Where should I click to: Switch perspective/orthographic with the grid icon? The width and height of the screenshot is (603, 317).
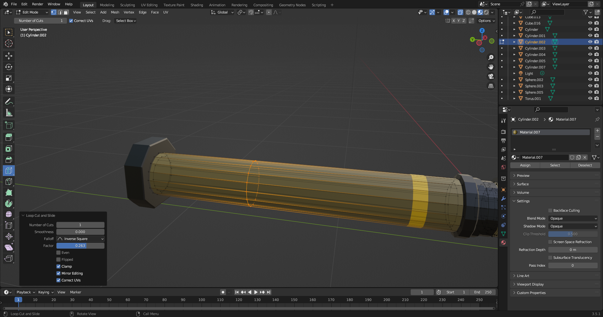(x=491, y=86)
